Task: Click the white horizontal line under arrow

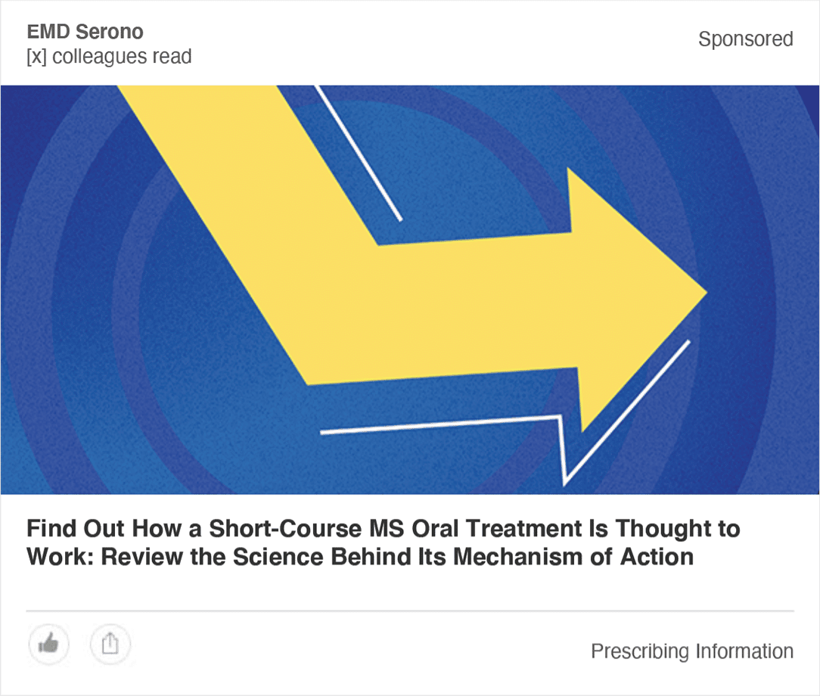Action: click(440, 424)
